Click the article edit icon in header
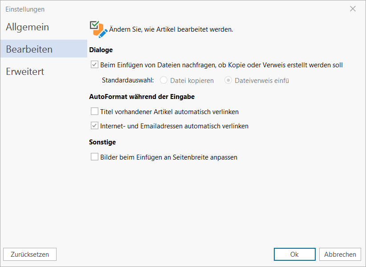The width and height of the screenshot is (366, 267). [98, 29]
